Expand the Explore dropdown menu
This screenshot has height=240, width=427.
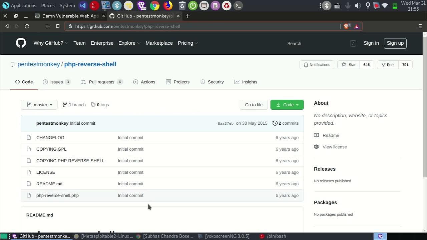[129, 43]
